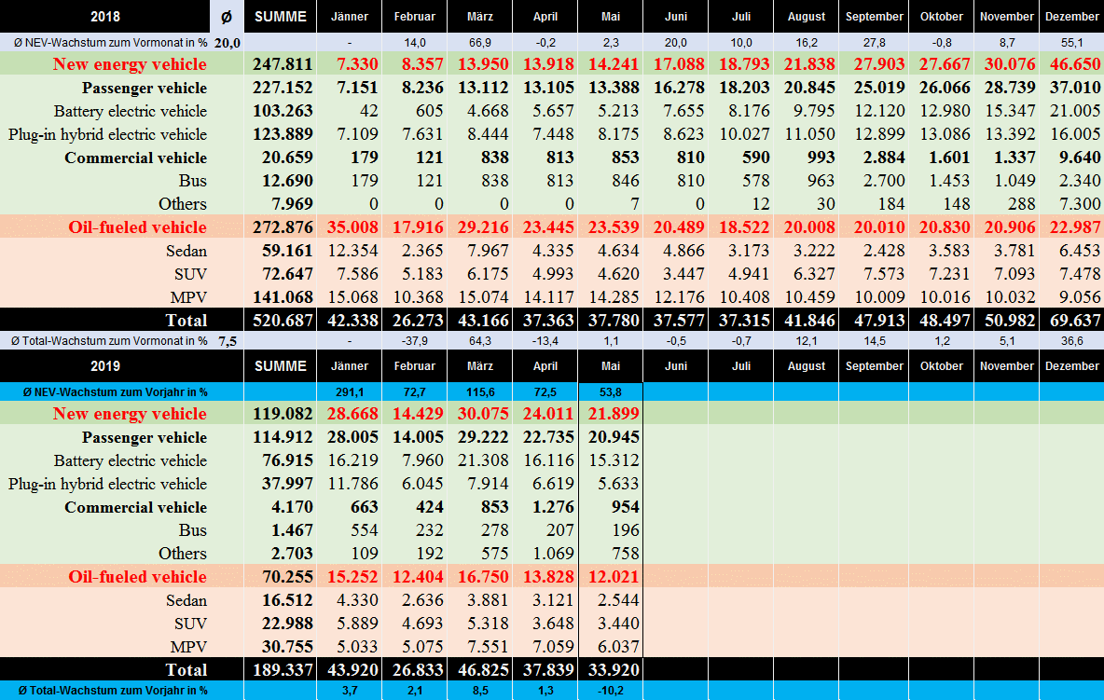This screenshot has height=700, width=1104.
Task: Select the "Total" row label in 2019 table
Action: [186, 670]
